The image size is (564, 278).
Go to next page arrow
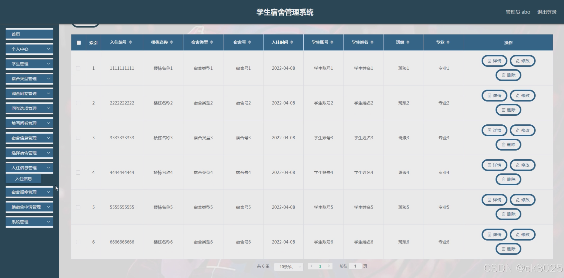tap(329, 266)
